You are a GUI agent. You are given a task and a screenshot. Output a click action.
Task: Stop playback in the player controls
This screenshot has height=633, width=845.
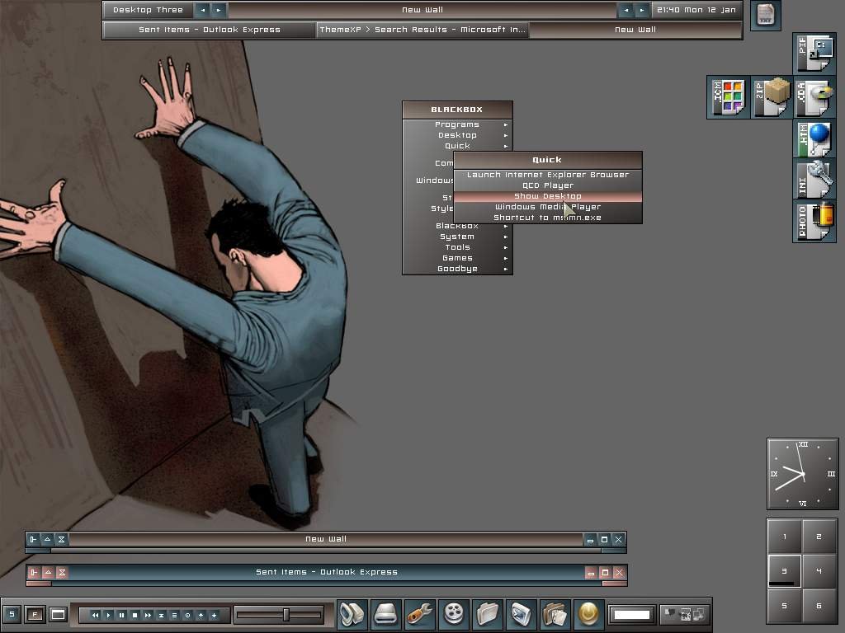click(135, 615)
